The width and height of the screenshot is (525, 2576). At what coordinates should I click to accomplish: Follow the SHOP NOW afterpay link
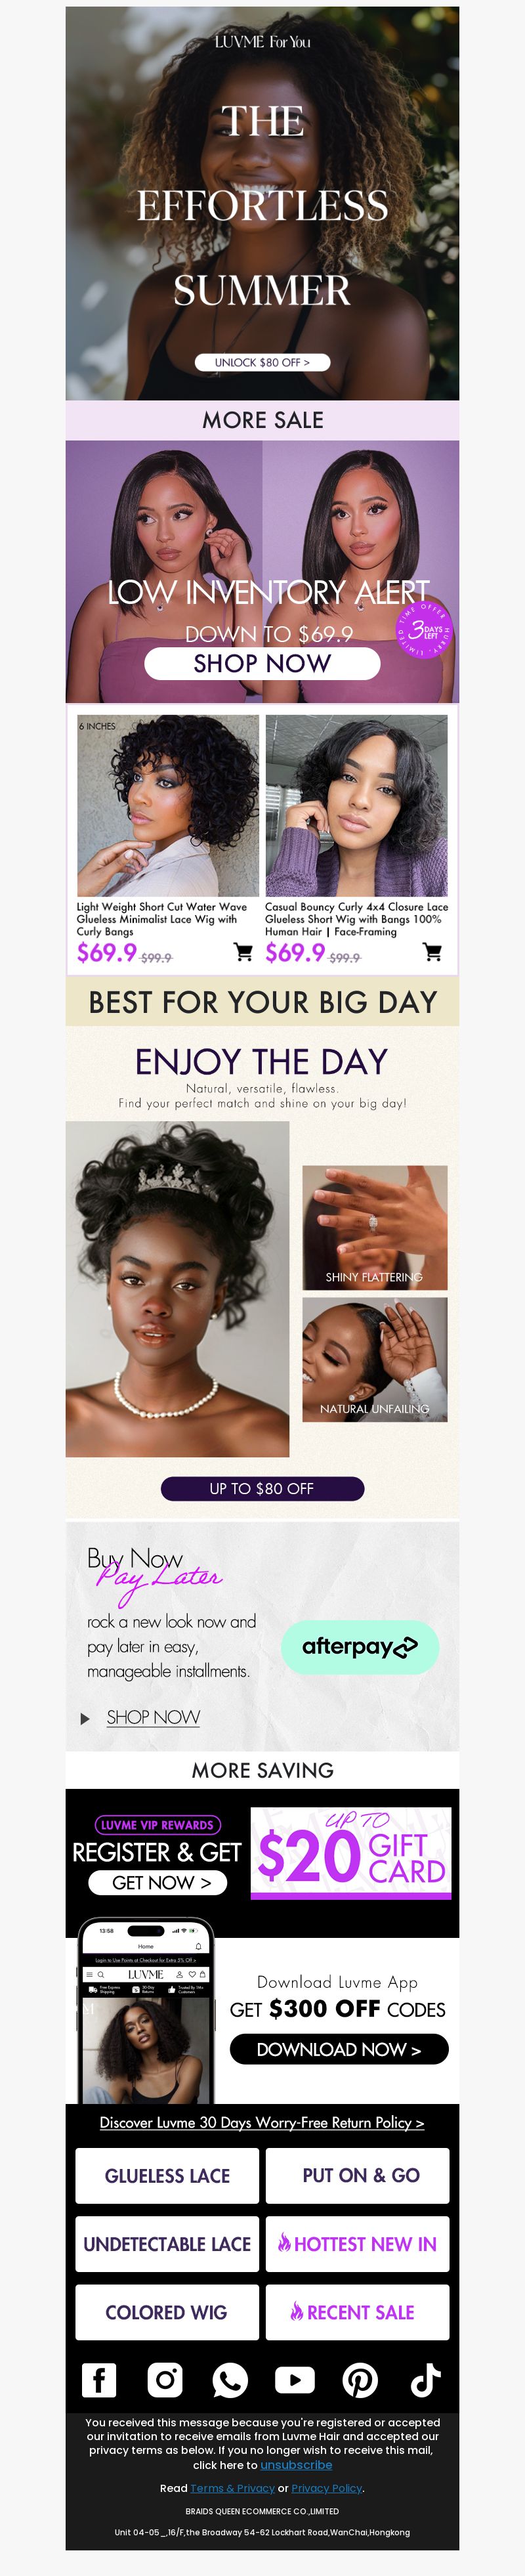[153, 1717]
